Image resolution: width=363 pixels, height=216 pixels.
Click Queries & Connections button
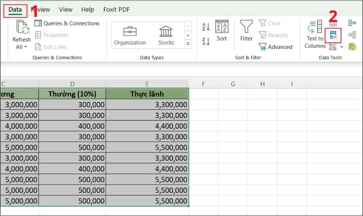point(67,23)
